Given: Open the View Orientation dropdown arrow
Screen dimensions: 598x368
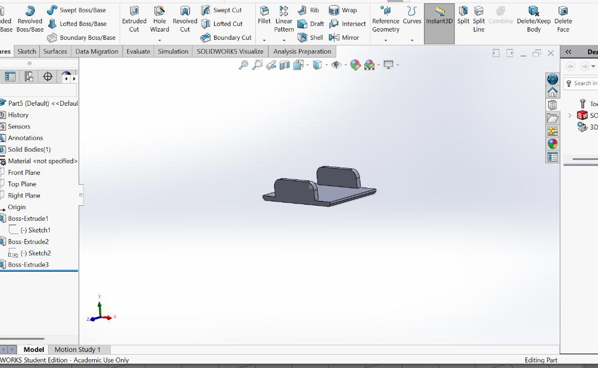Looking at the screenshot, I should (x=307, y=65).
